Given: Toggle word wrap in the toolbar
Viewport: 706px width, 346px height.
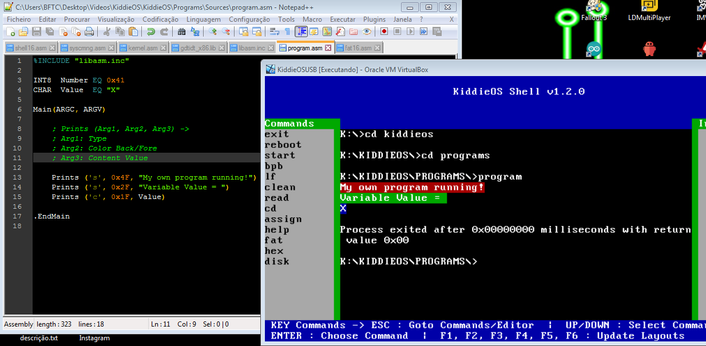Looking at the screenshot, I should pos(275,31).
